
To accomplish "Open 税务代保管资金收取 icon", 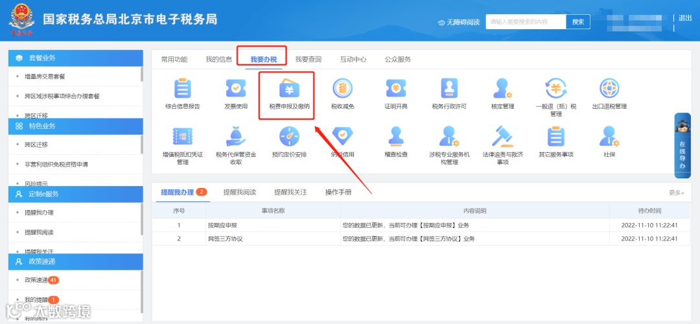I will tap(236, 137).
